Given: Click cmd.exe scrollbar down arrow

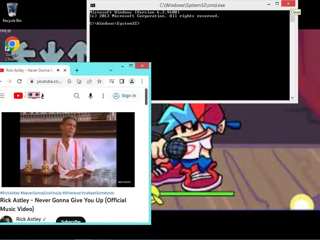Looking at the screenshot, I should pos(292,98).
